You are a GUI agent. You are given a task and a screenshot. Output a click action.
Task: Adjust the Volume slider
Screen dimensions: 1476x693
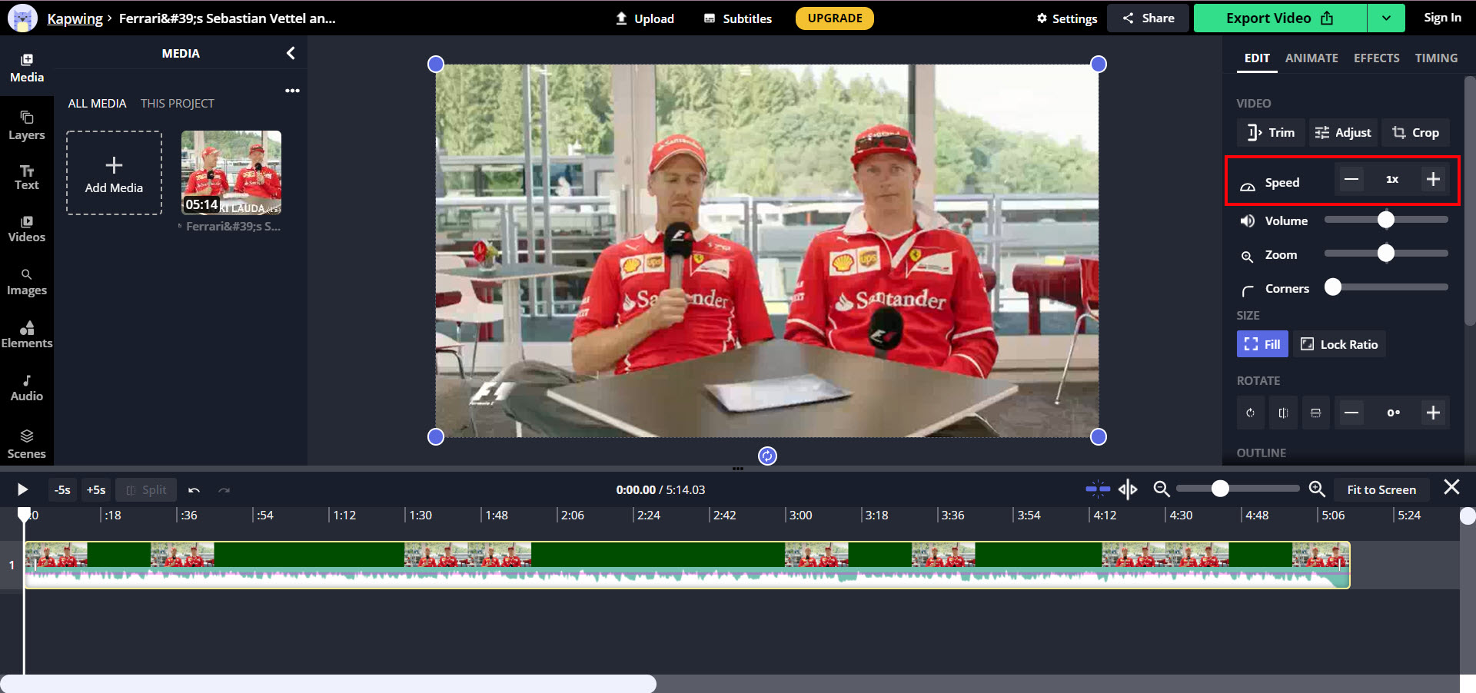pos(1386,220)
